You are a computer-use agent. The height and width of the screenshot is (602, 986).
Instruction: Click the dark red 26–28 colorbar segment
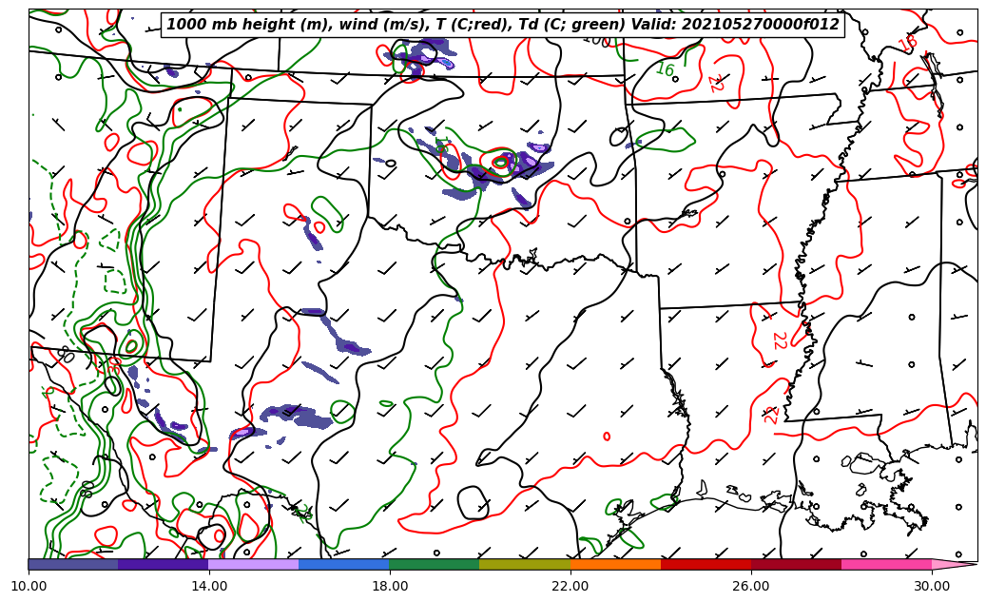click(x=796, y=564)
